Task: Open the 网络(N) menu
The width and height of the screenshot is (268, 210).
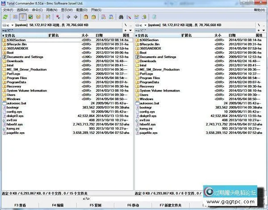Action: point(51,9)
